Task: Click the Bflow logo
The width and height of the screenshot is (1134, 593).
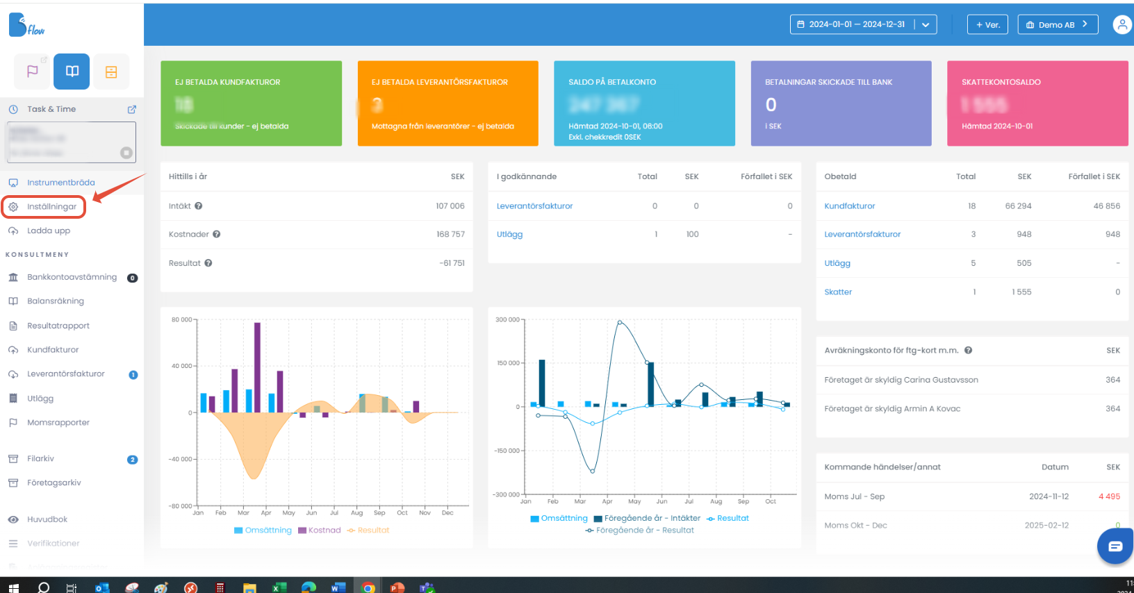Action: [x=26, y=25]
